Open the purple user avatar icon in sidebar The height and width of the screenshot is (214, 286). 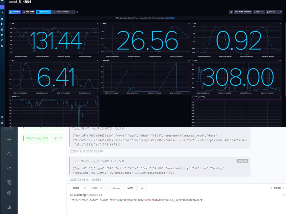(x=2, y=7)
